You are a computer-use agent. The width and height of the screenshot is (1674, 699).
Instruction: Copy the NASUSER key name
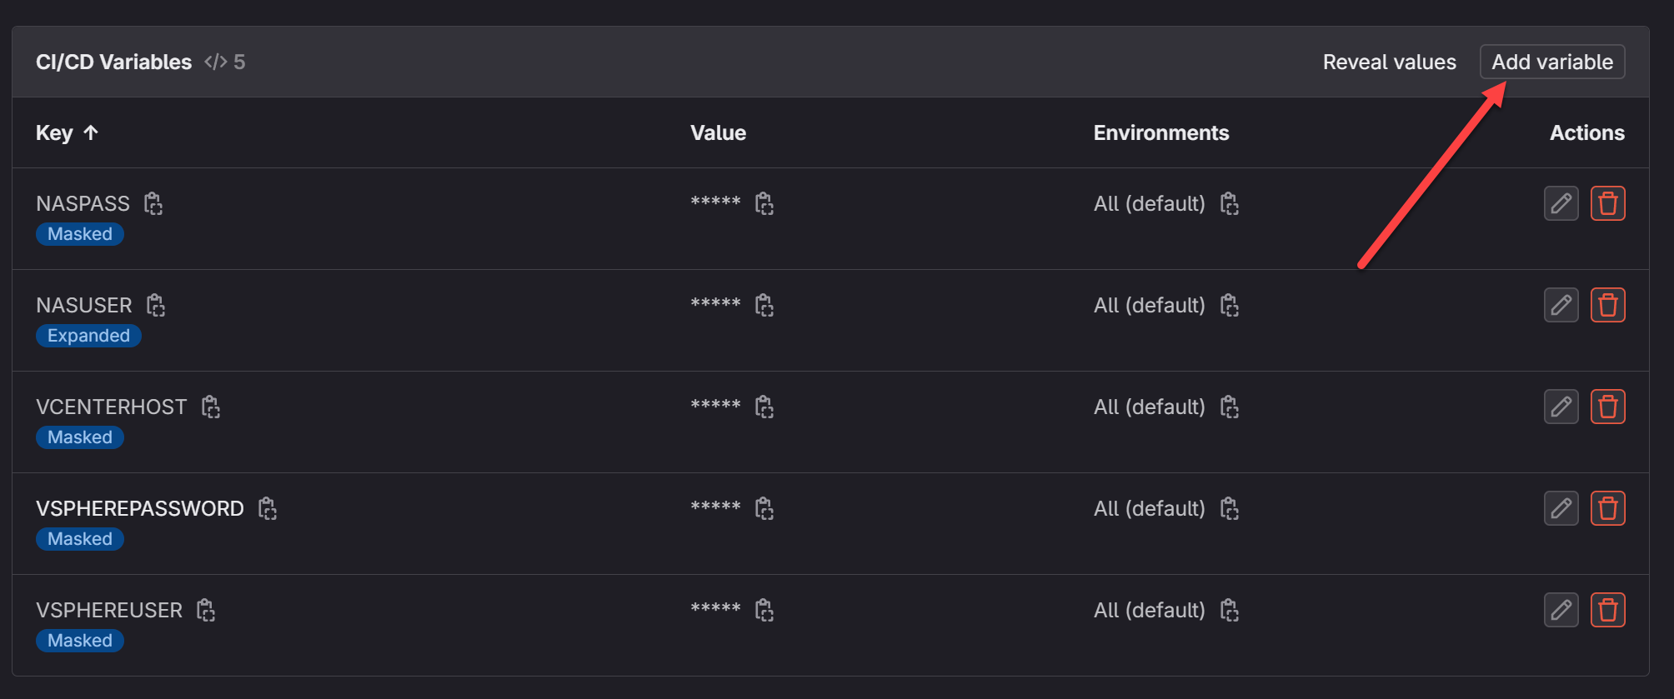coord(156,305)
